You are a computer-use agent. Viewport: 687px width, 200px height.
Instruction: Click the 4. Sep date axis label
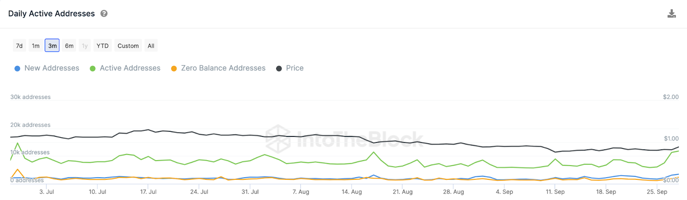pos(504,192)
